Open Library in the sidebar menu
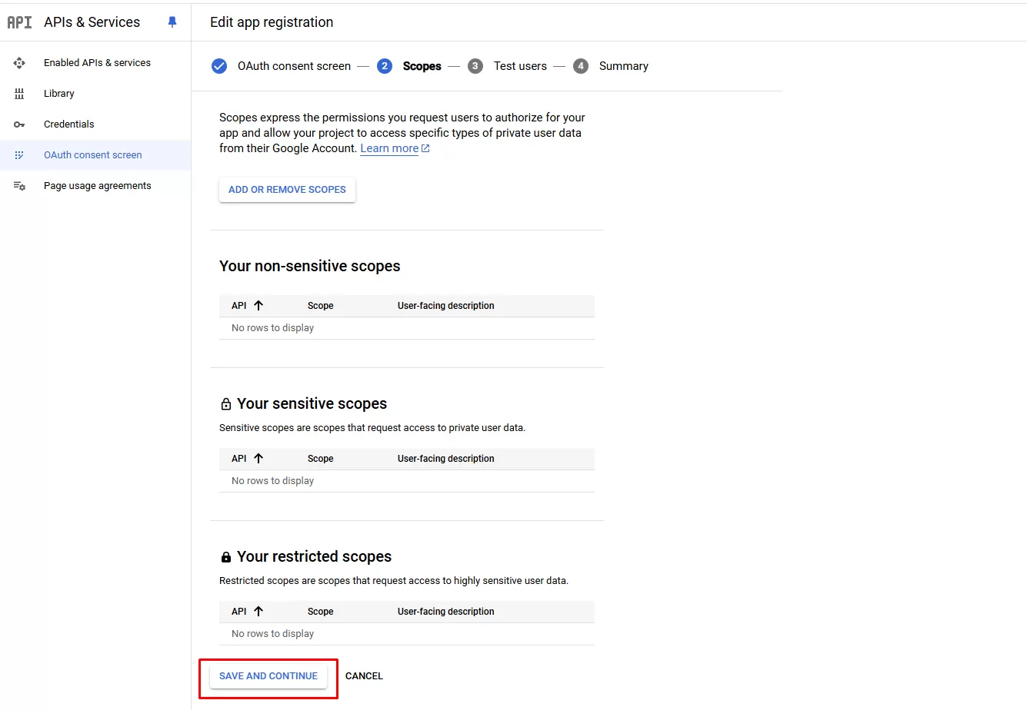The width and height of the screenshot is (1027, 710). [x=59, y=94]
